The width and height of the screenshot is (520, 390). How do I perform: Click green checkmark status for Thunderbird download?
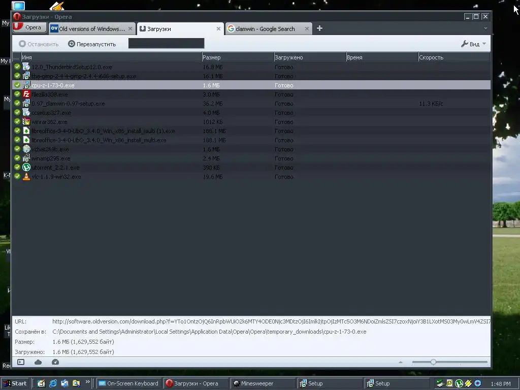tap(17, 67)
